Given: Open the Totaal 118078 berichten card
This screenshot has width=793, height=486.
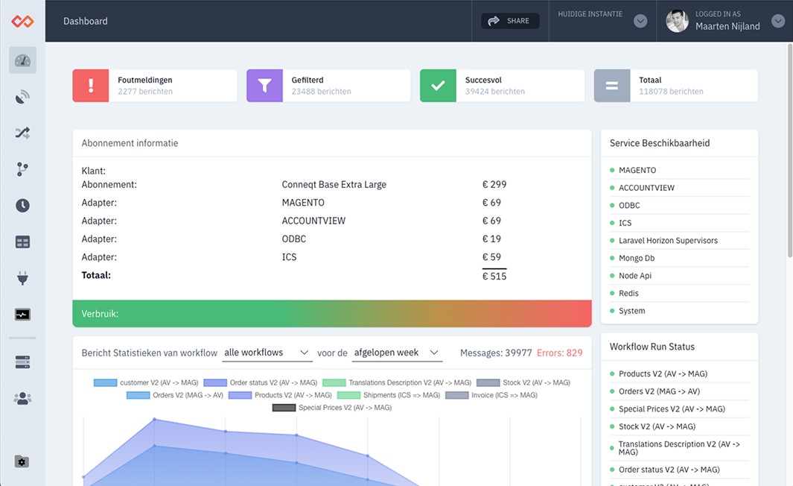Looking at the screenshot, I should point(675,86).
